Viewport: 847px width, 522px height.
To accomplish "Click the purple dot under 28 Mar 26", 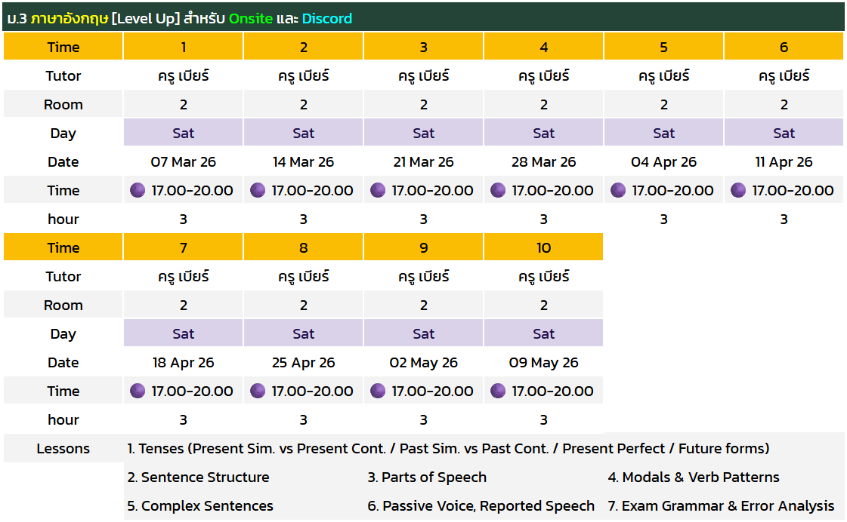I will (x=498, y=190).
